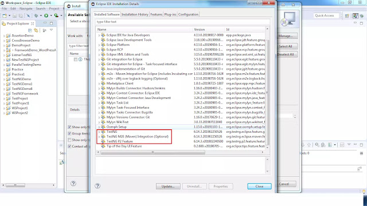Toggle the unchecked 'Show only' checkbox above Contact all
This screenshot has width=367, height=206.
(69, 140)
